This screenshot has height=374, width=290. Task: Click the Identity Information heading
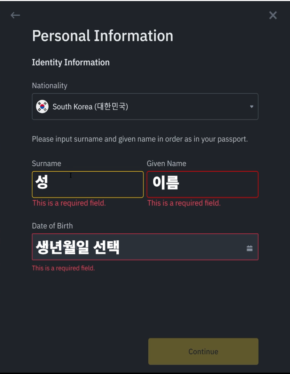(71, 62)
